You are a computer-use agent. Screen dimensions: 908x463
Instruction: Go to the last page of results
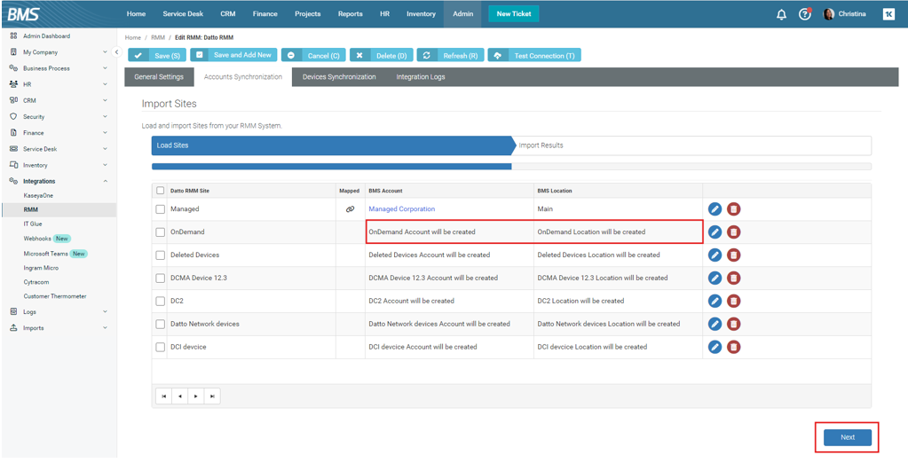[x=212, y=396]
